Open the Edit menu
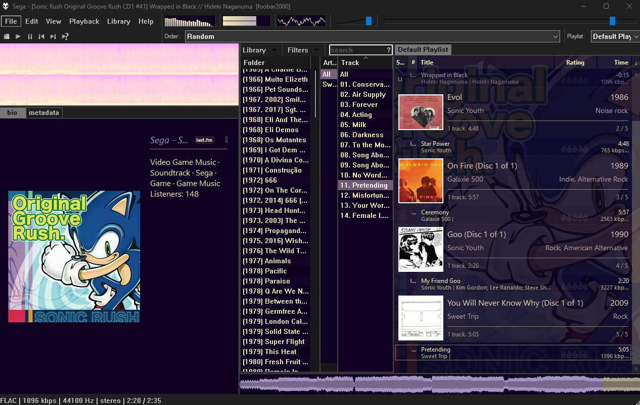Screen dimensions: 640x405 click(32, 21)
